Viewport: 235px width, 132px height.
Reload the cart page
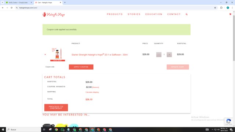(x=11, y=8)
